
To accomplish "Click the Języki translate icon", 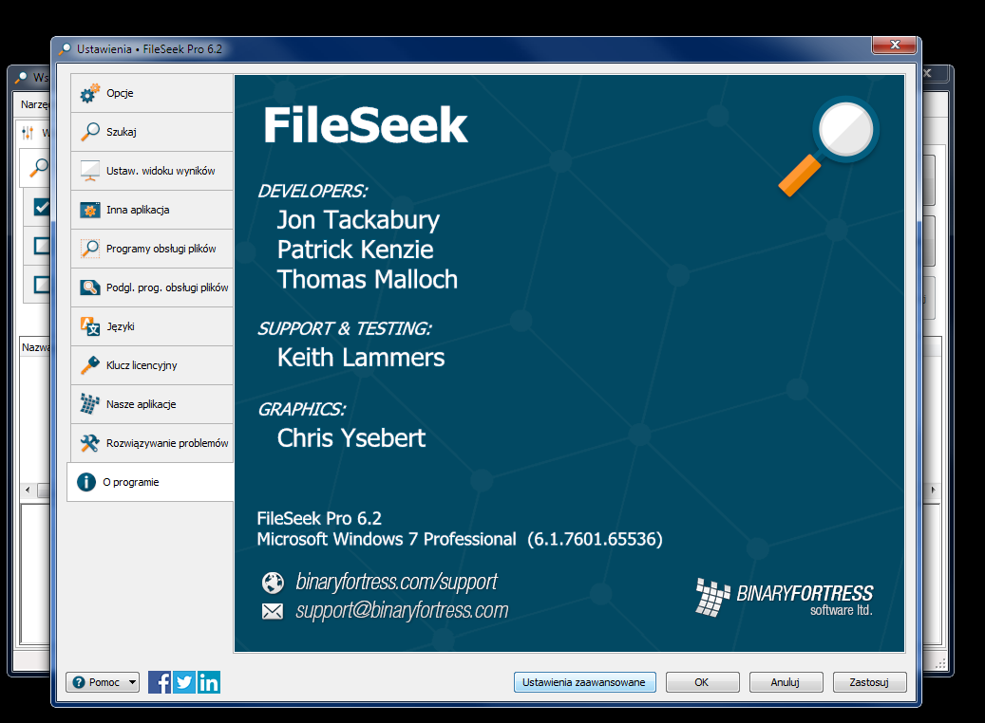I will tap(90, 326).
